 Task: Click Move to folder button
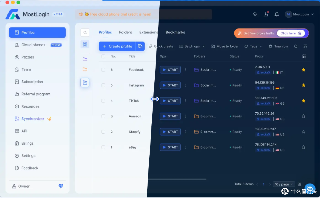click(225, 46)
